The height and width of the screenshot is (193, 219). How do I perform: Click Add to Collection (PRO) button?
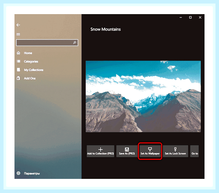click(x=100, y=151)
